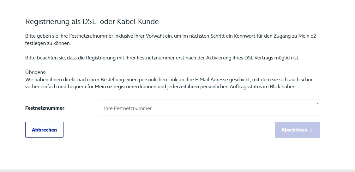Click the heading Registrierung als DSL- oder Kabel-Kunde
Viewport: 355px width, 172px height.
[92, 22]
